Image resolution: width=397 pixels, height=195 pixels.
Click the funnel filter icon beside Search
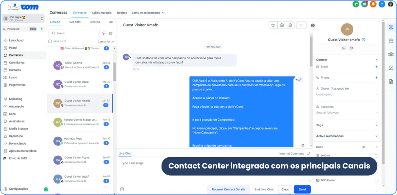[x=104, y=33]
